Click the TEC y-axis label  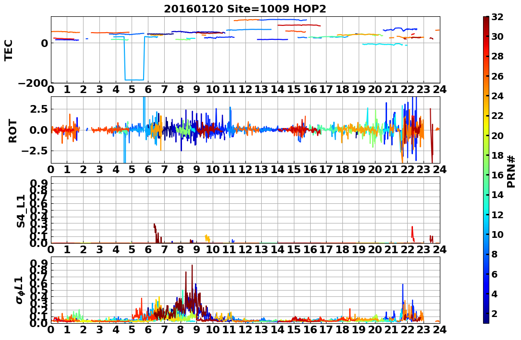(x=8, y=50)
